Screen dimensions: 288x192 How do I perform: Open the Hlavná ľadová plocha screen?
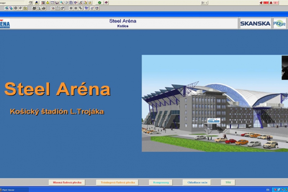click(67, 182)
